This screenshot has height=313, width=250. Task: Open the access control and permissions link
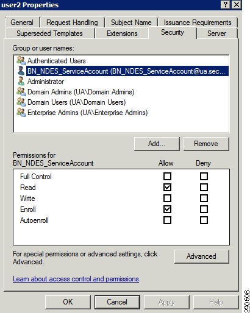pyautogui.click(x=76, y=279)
